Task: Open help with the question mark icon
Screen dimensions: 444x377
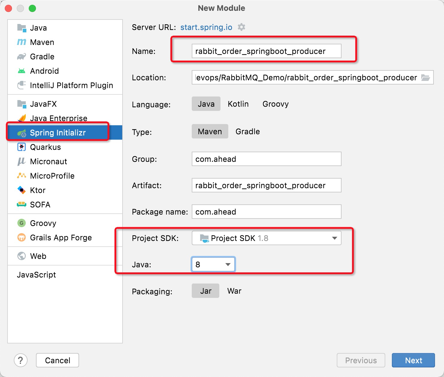Action: point(21,360)
